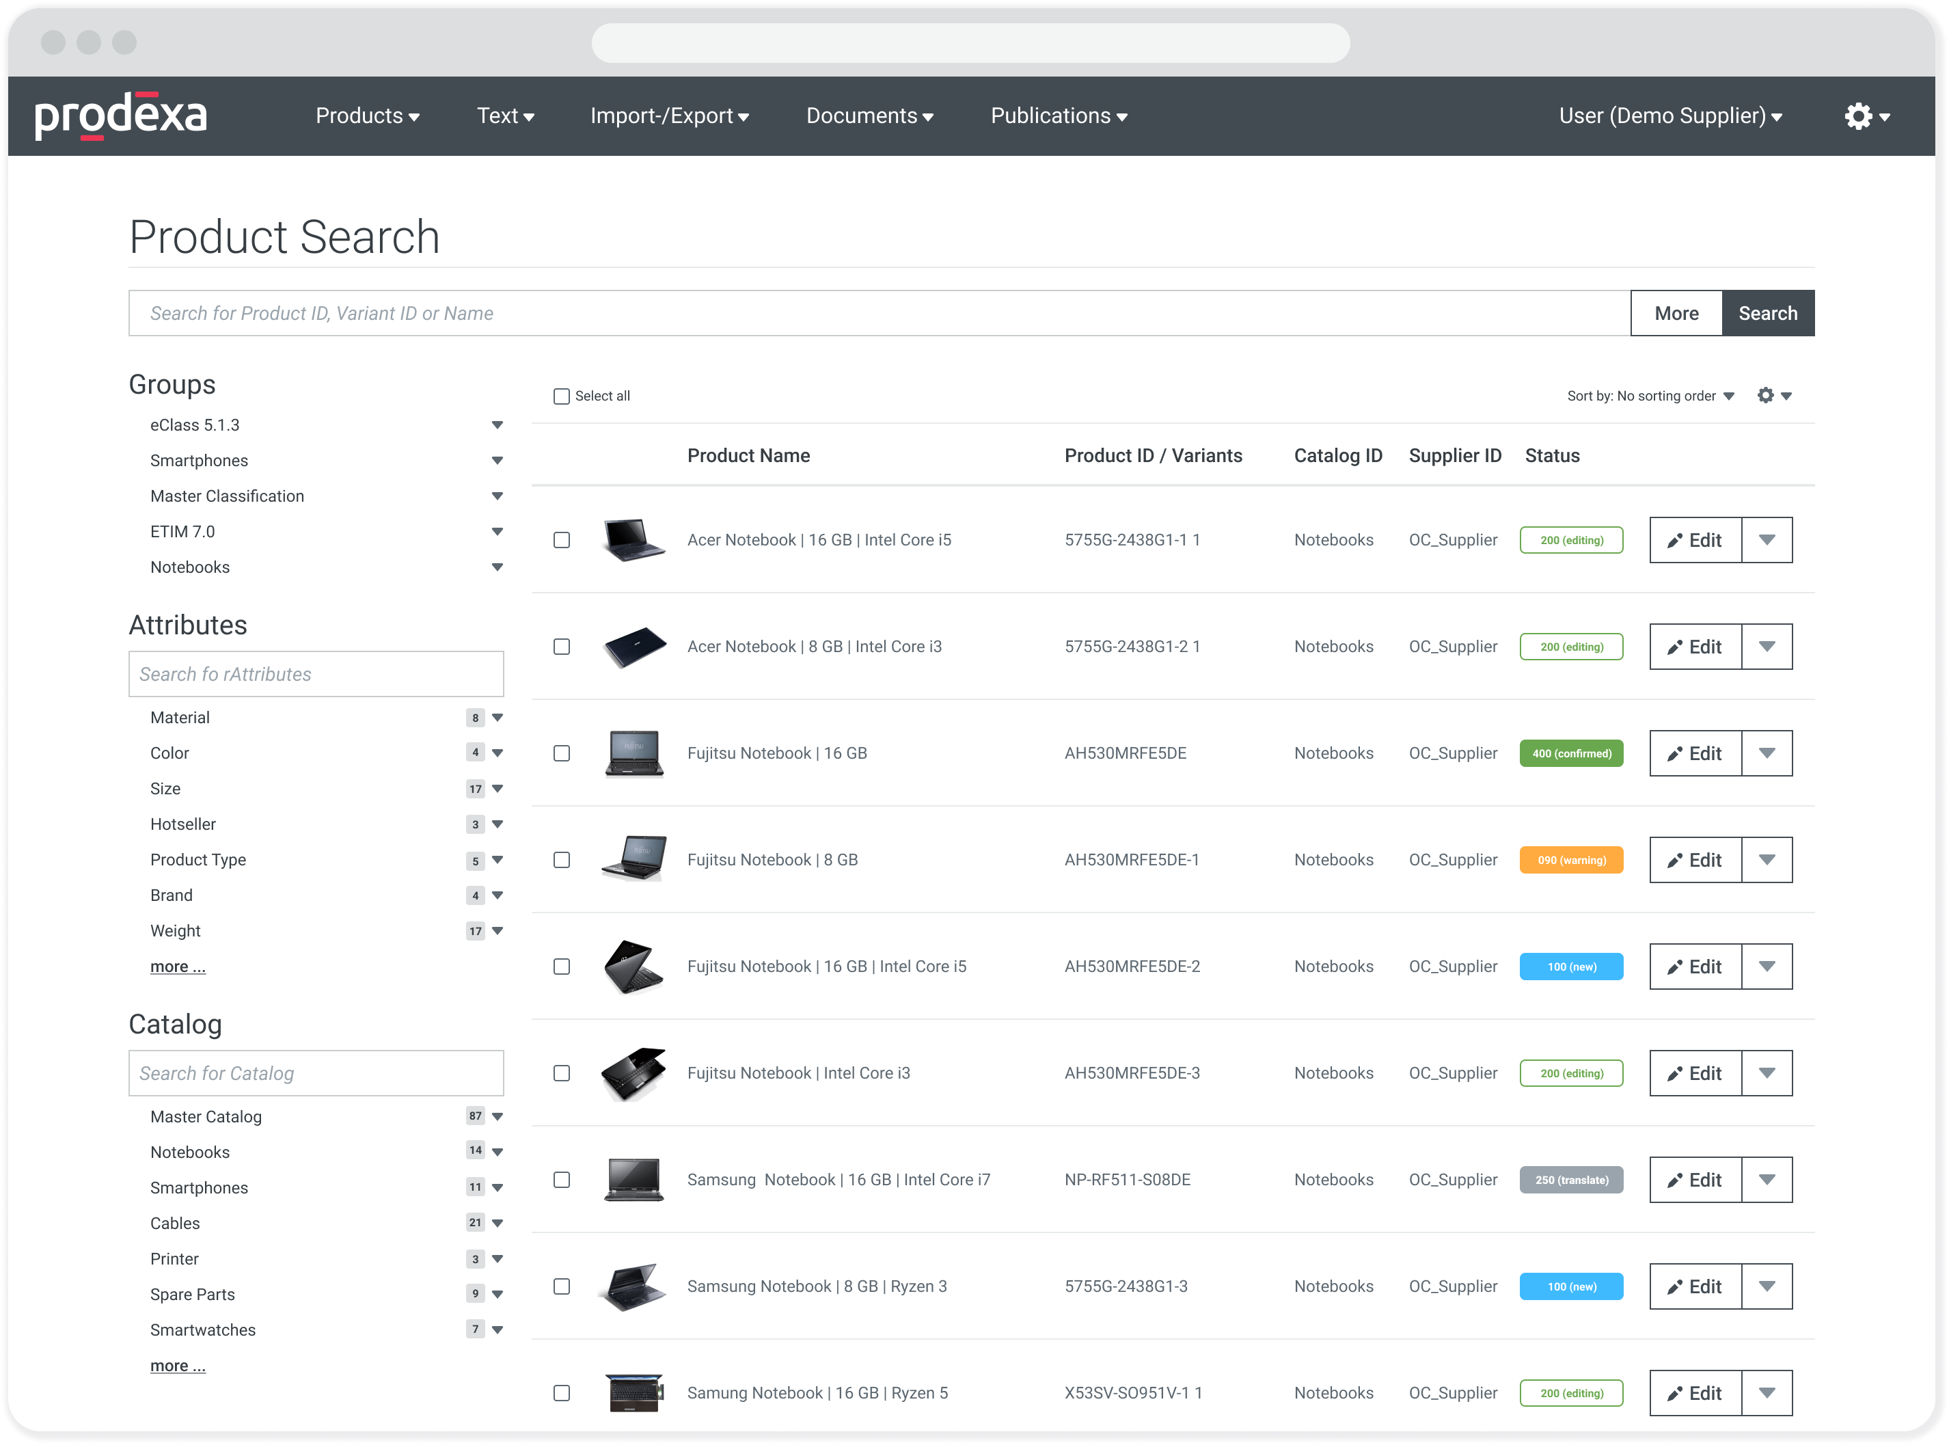The image size is (1949, 1445).
Task: Open the table settings gear next to Sort by
Action: [x=1765, y=395]
